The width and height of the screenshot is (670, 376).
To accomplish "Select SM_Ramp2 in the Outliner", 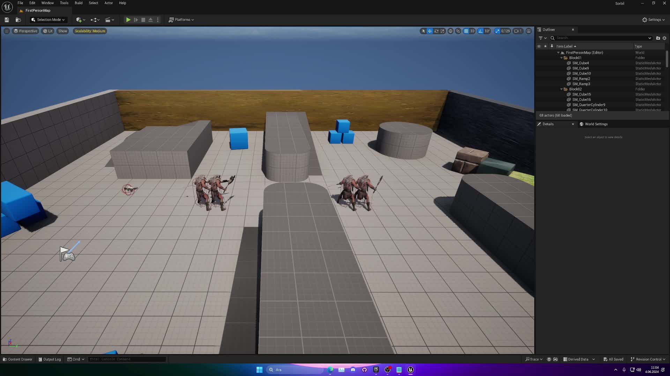I will [x=581, y=79].
